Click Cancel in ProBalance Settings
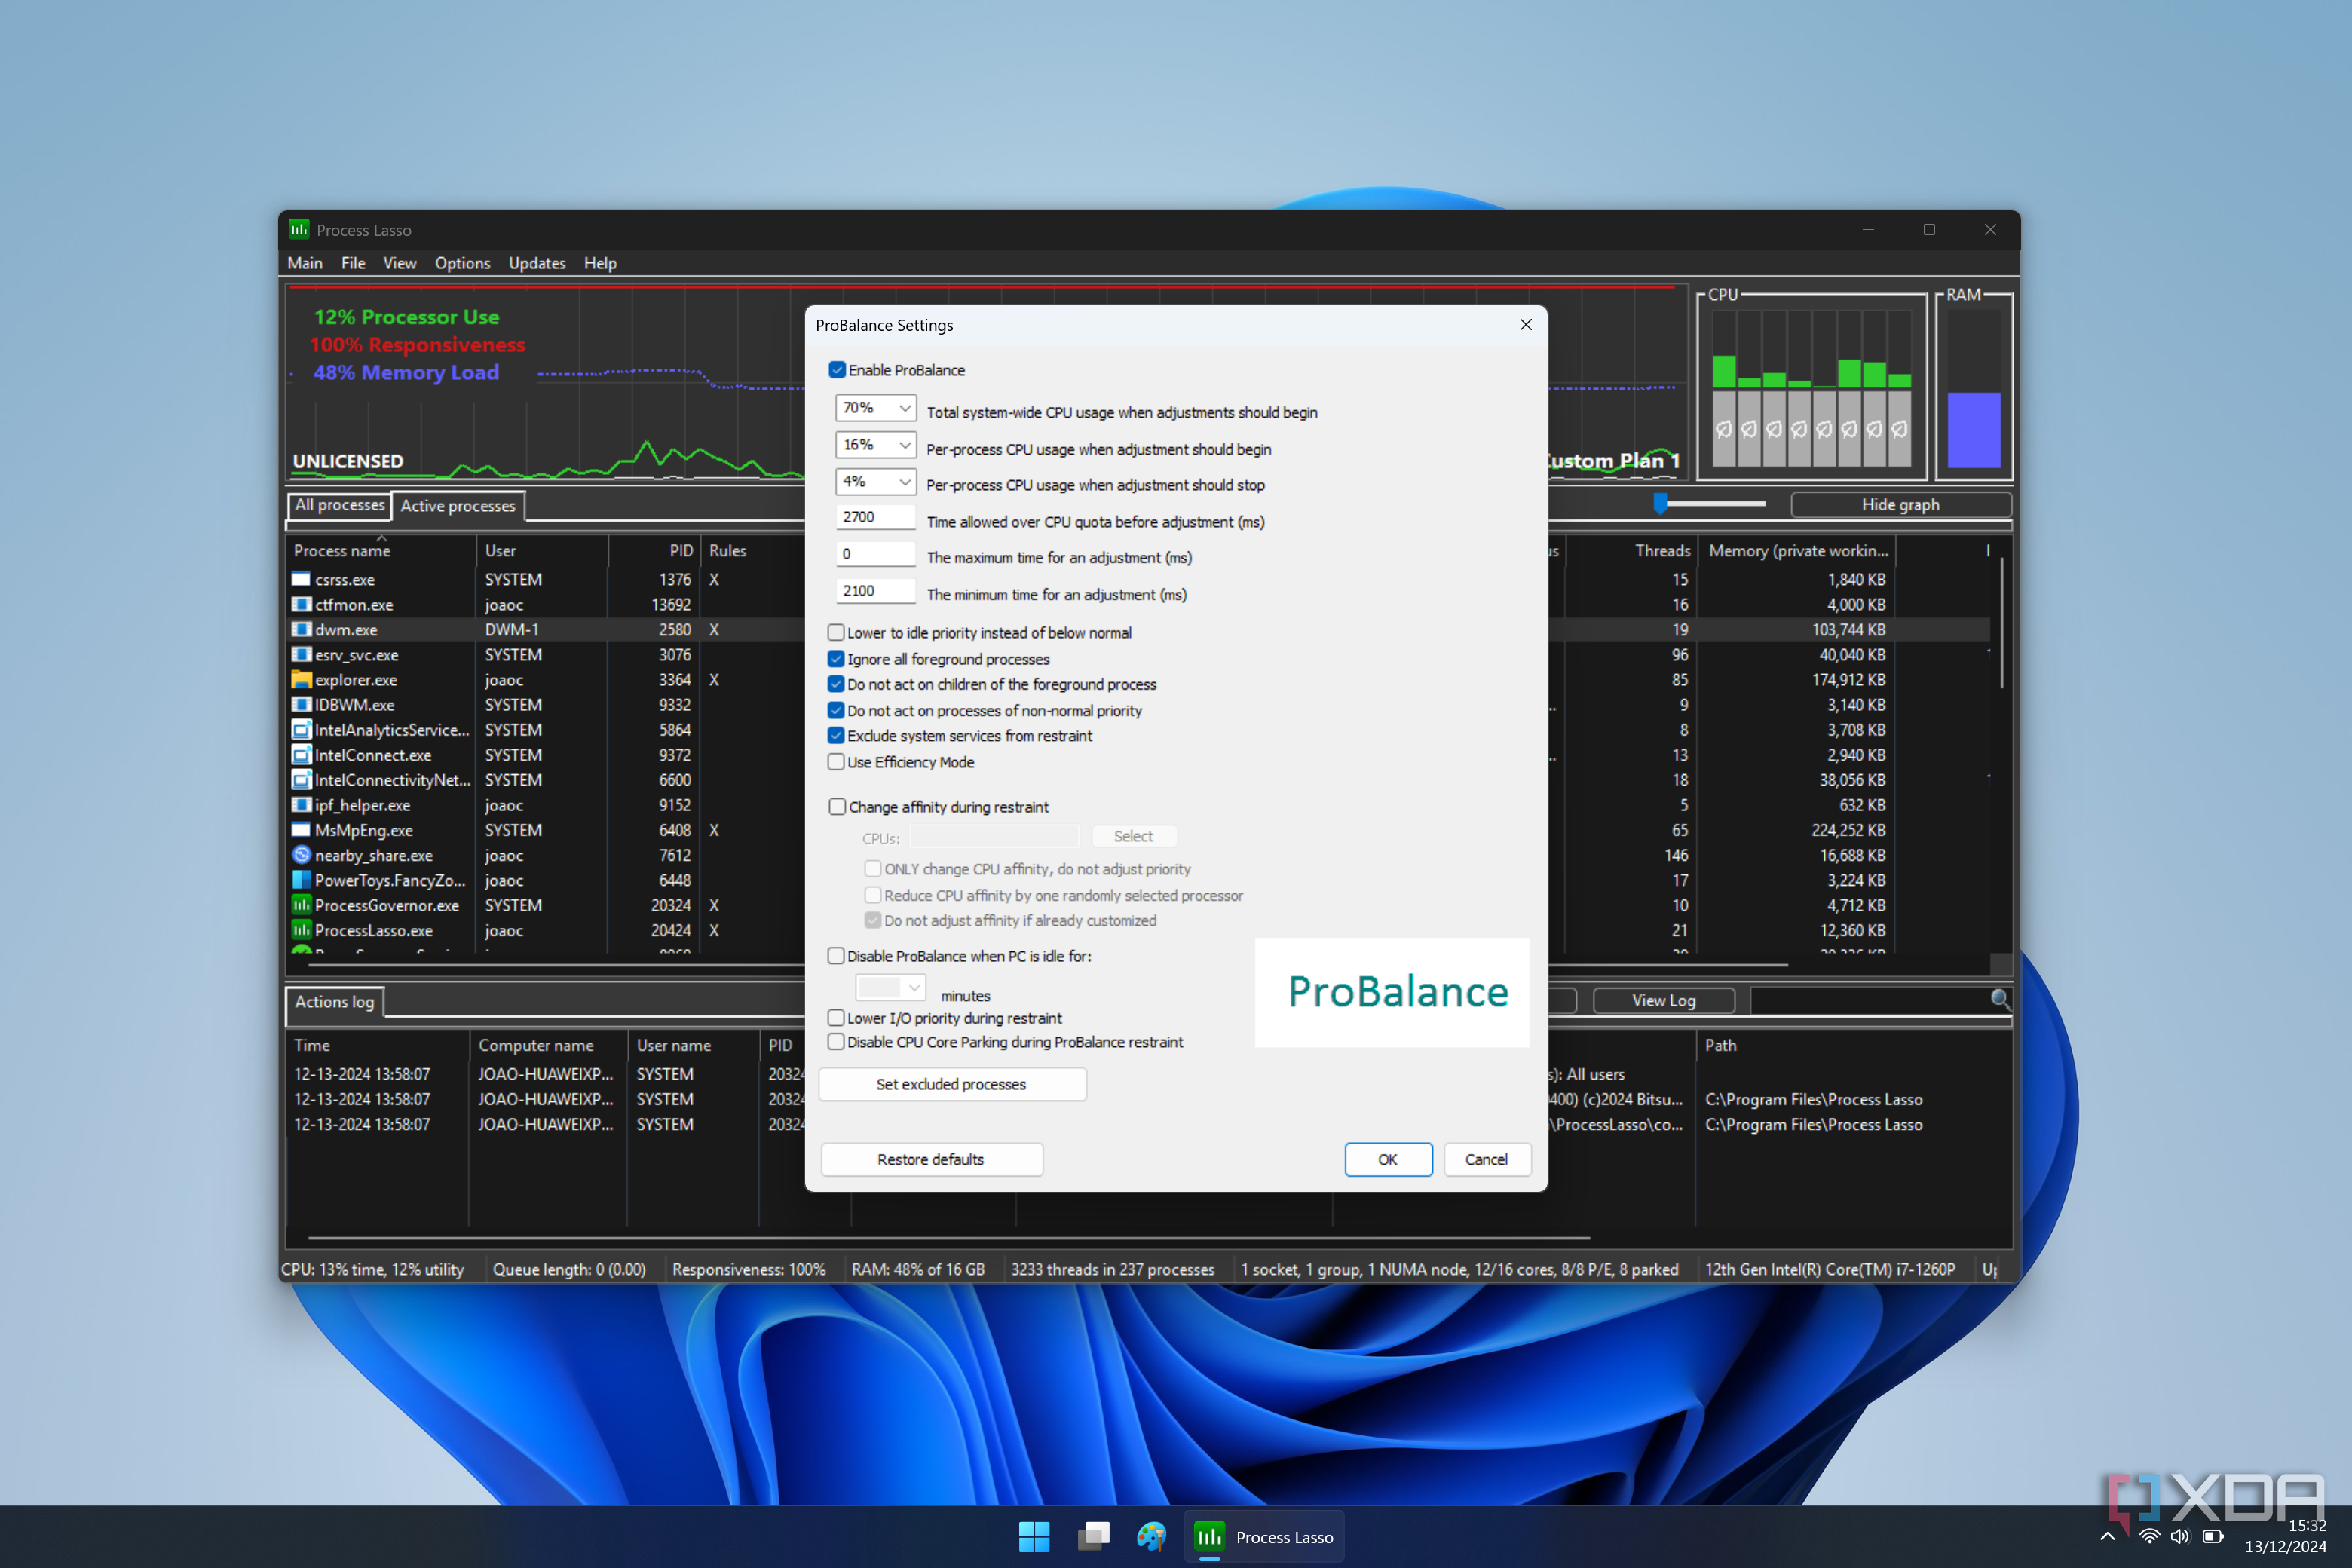 click(1486, 1159)
